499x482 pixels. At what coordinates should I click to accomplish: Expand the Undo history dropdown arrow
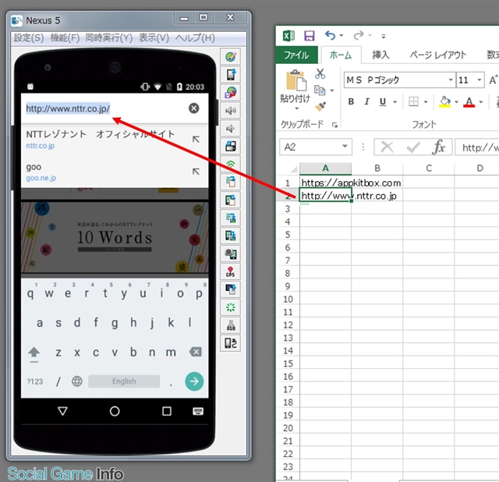pyautogui.click(x=342, y=35)
